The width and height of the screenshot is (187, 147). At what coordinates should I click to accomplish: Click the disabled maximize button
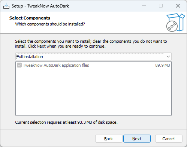pos(161,6)
